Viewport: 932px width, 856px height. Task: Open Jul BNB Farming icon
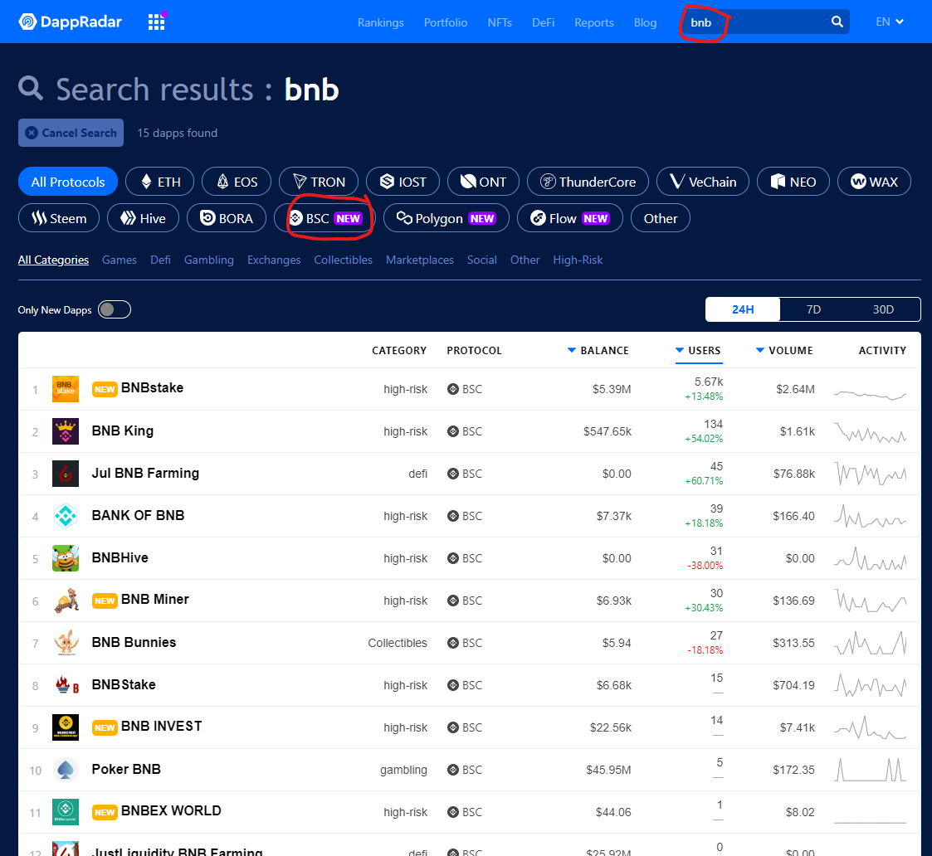(x=66, y=474)
